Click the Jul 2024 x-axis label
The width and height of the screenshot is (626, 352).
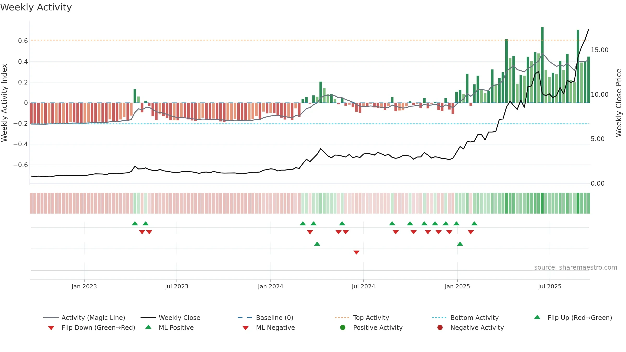(363, 286)
